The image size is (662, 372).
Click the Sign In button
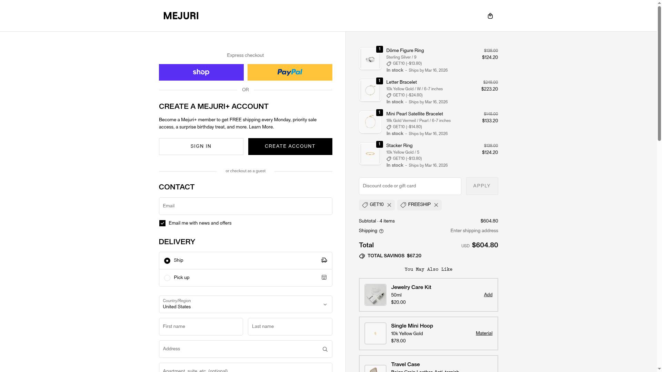click(201, 146)
